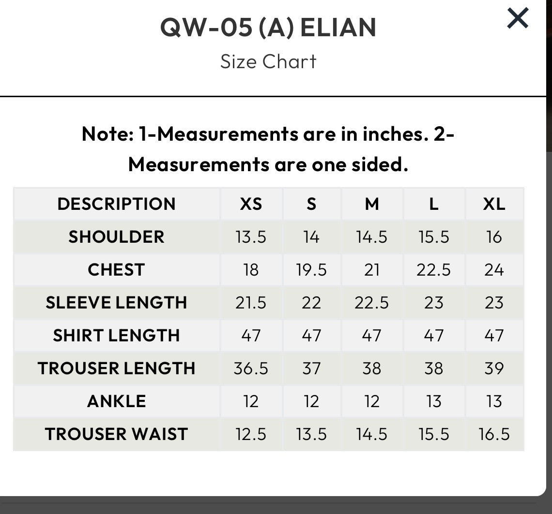Viewport: 552px width, 514px height.
Task: Click the TROUSER LENGTH row label
Action: pos(116,368)
